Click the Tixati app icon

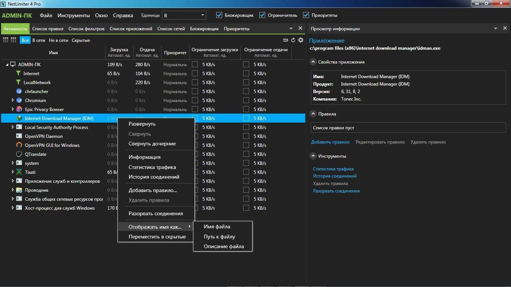click(x=19, y=172)
